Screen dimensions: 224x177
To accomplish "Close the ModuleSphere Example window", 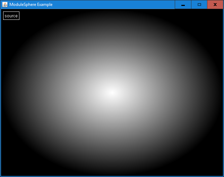I will coord(215,5).
